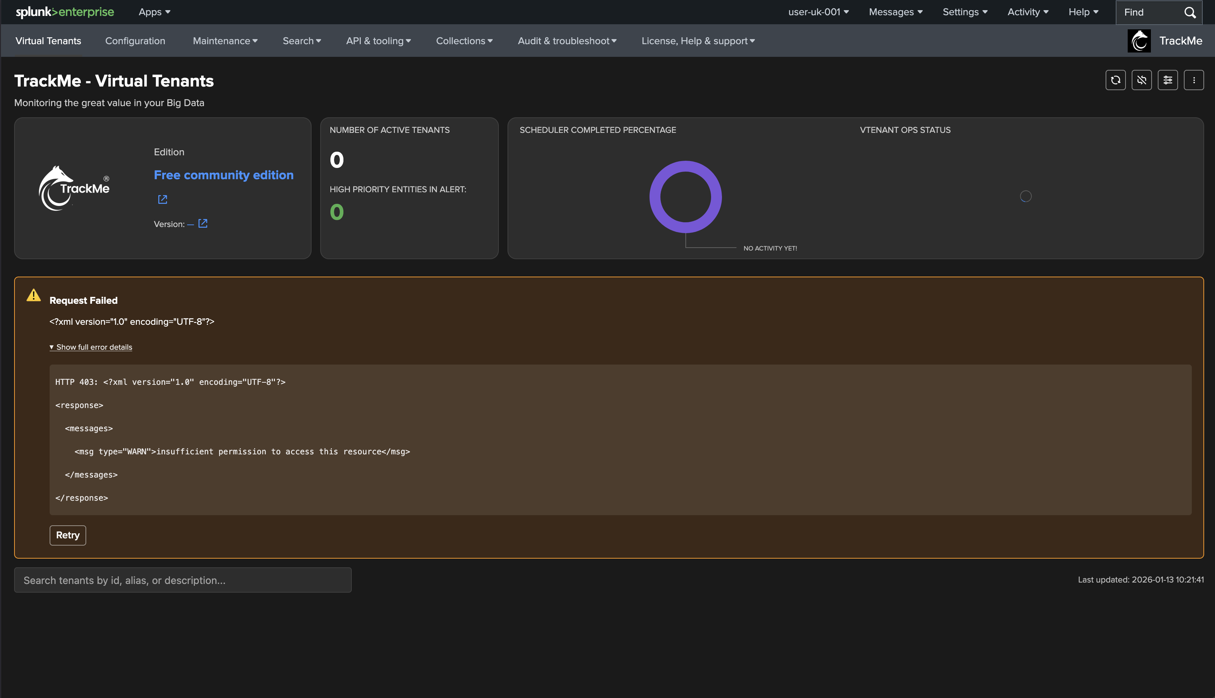Viewport: 1215px width, 698px height.
Task: Click the search tenants input field
Action: point(182,580)
